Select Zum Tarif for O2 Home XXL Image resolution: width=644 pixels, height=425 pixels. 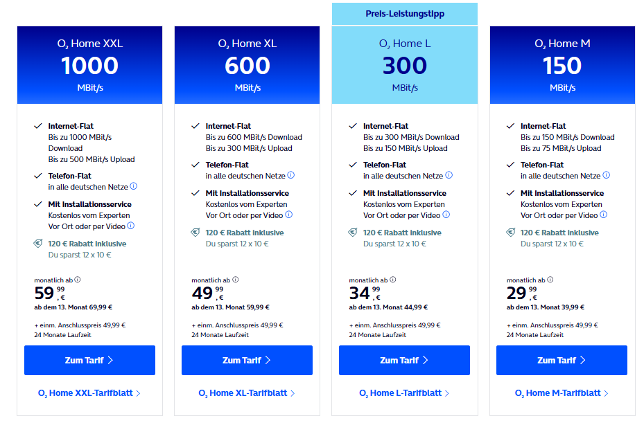[x=89, y=361]
